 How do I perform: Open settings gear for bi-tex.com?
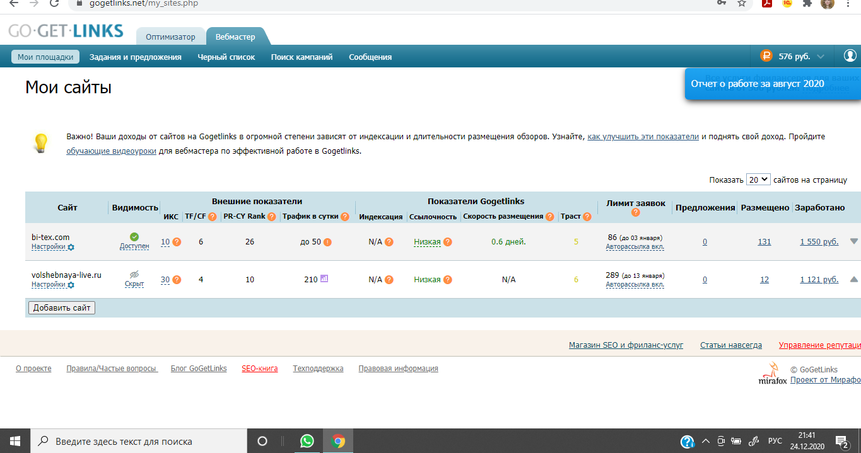(x=71, y=248)
